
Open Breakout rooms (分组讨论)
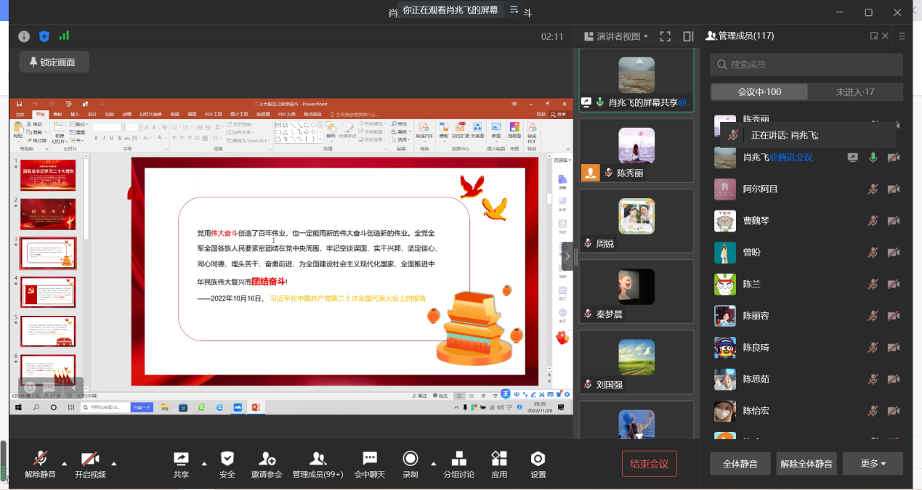point(459,463)
